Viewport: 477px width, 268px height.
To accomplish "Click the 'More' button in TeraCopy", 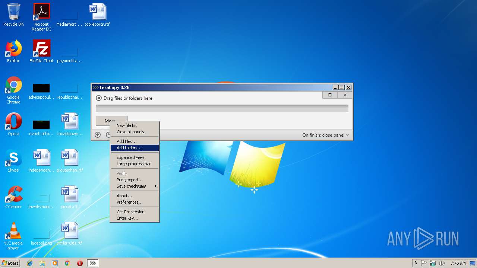I will (111, 121).
